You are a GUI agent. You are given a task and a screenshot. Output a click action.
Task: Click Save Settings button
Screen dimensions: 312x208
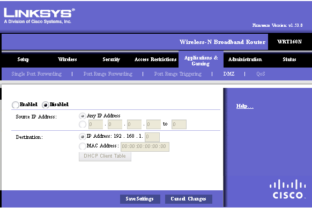[x=140, y=199]
